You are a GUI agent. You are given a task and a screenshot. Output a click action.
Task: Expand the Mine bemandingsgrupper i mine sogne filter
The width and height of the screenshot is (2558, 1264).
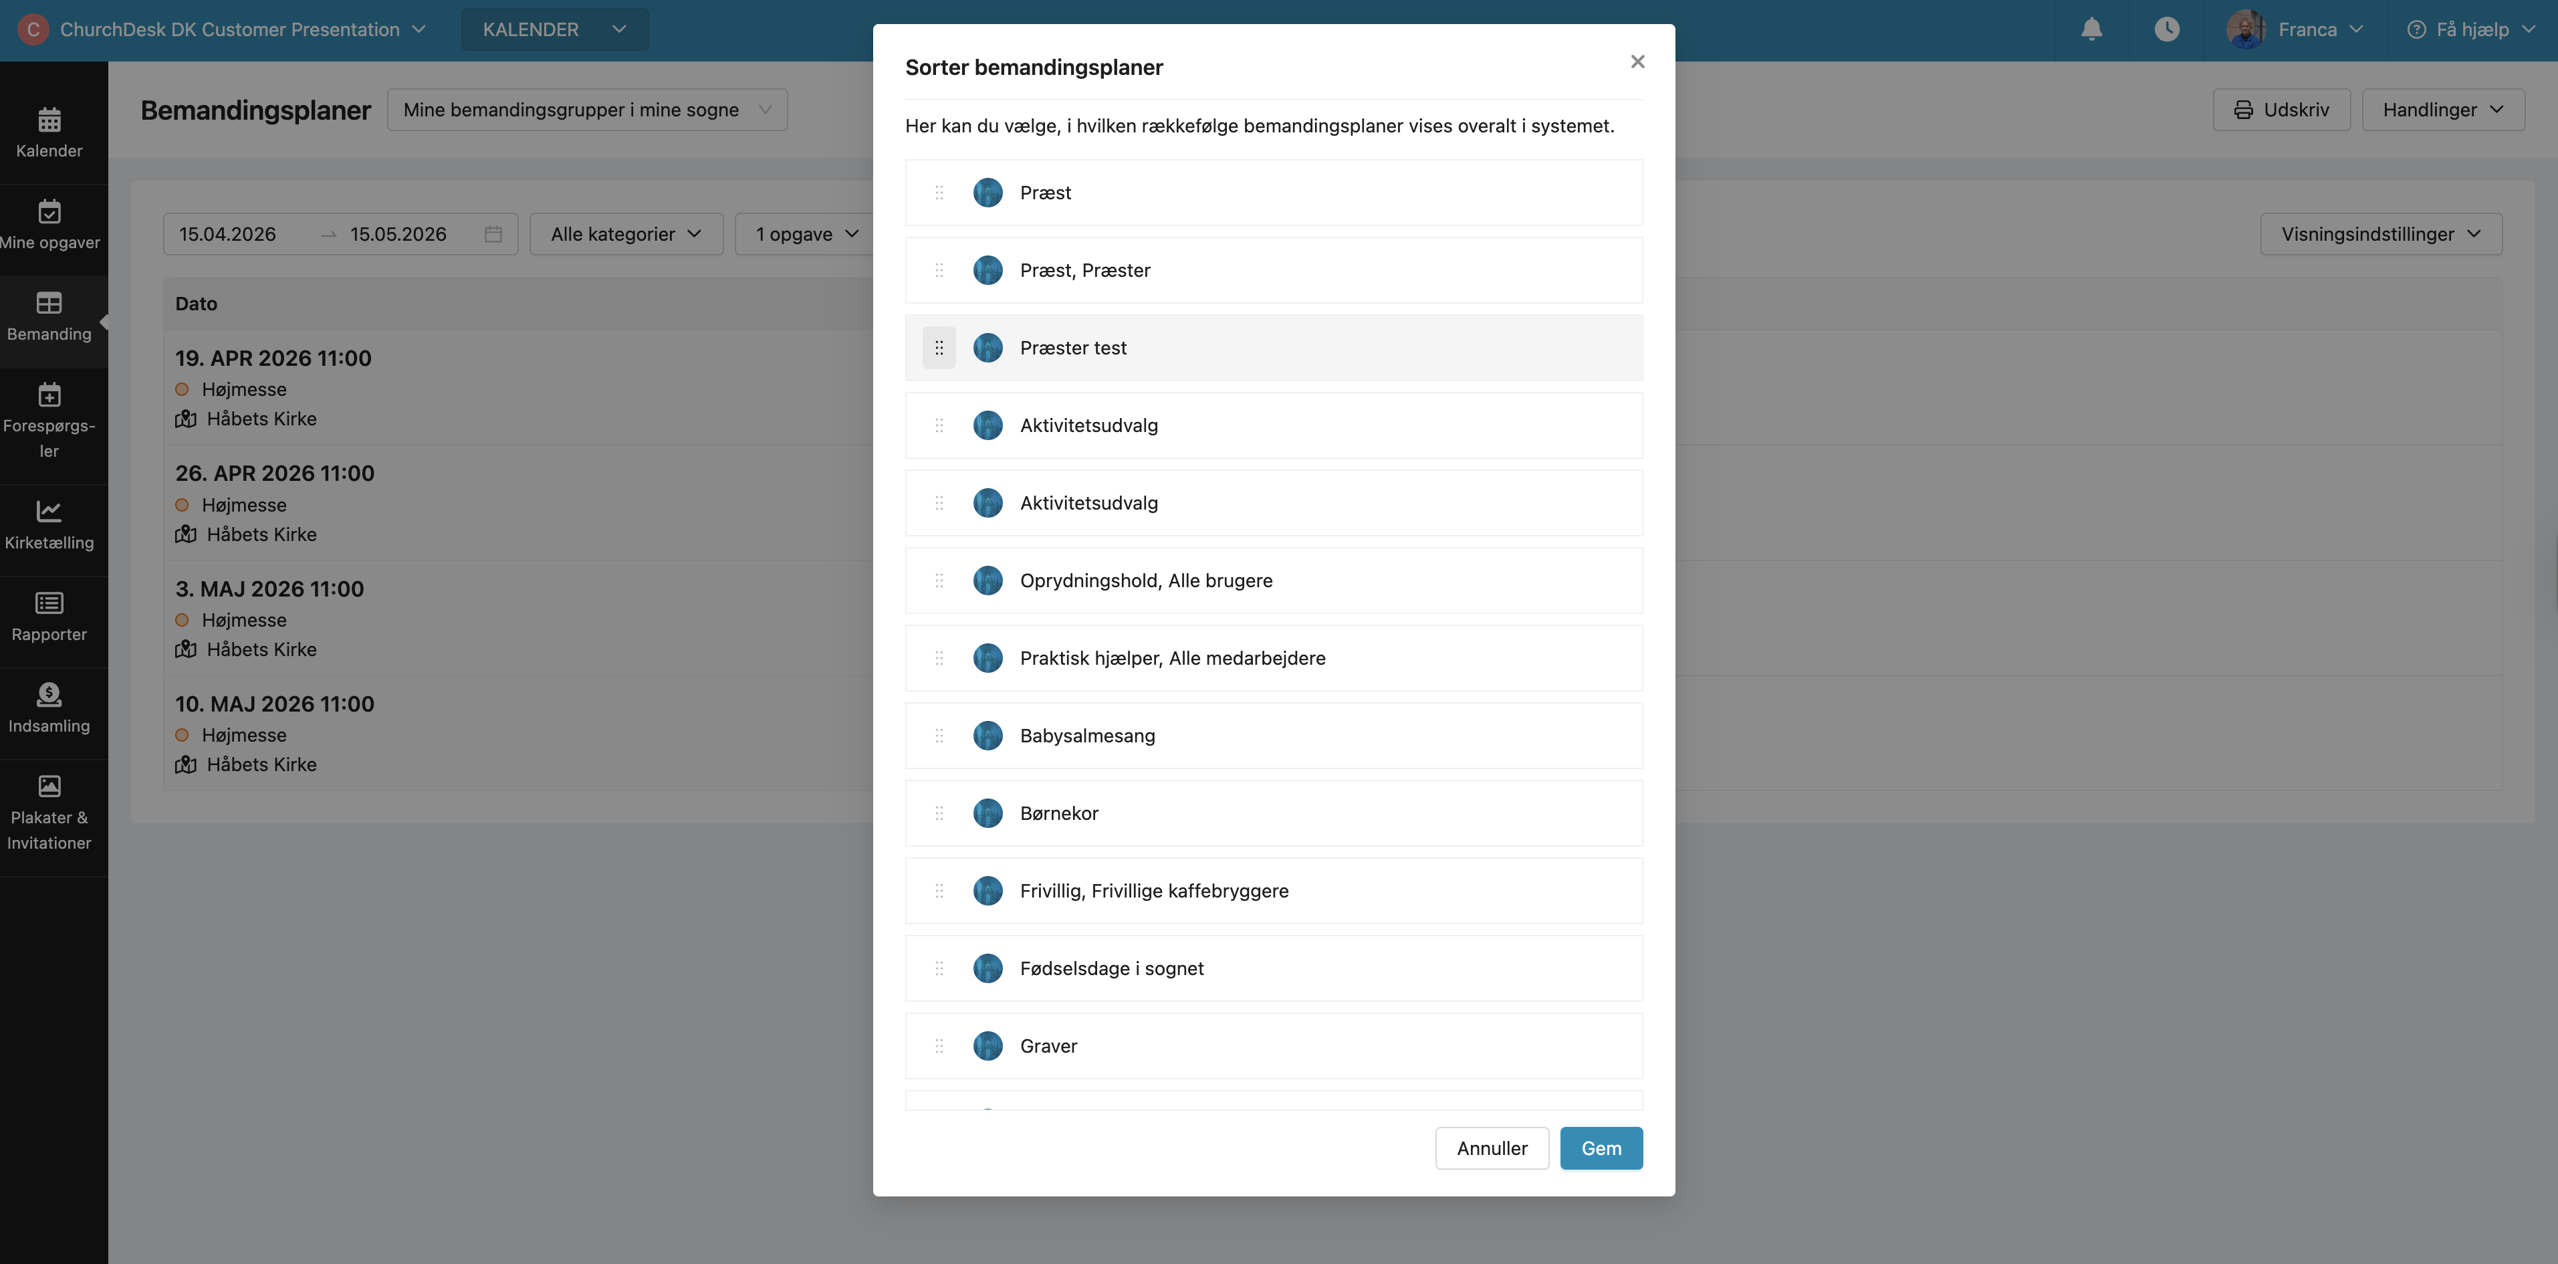587,109
